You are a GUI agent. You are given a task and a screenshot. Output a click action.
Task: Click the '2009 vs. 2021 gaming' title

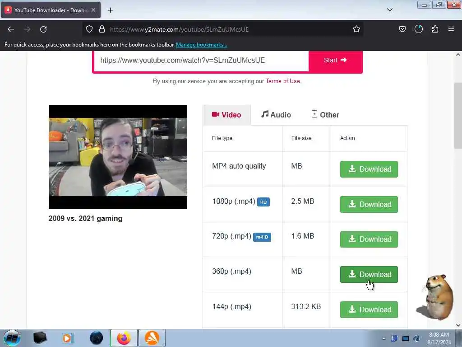(85, 219)
